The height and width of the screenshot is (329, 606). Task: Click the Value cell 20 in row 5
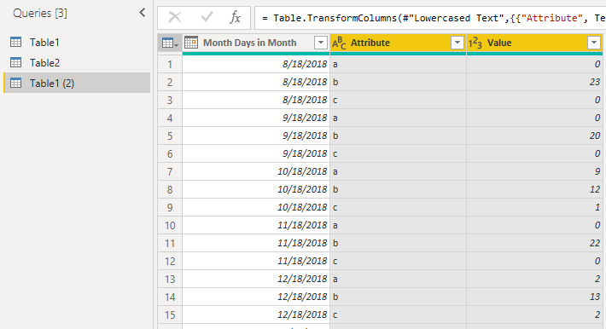[x=534, y=136]
